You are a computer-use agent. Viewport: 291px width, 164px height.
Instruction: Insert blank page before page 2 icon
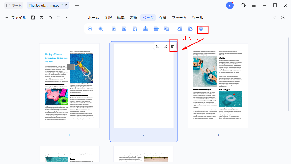pyautogui.click(x=158, y=47)
